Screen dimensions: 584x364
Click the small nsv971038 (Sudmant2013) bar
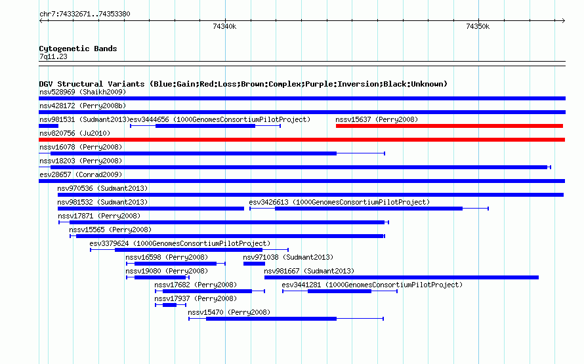click(254, 264)
